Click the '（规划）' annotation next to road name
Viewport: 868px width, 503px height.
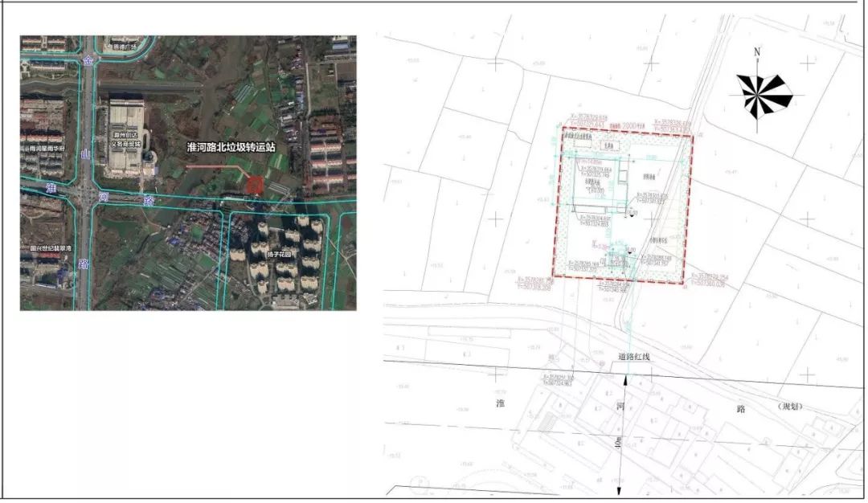click(x=790, y=407)
